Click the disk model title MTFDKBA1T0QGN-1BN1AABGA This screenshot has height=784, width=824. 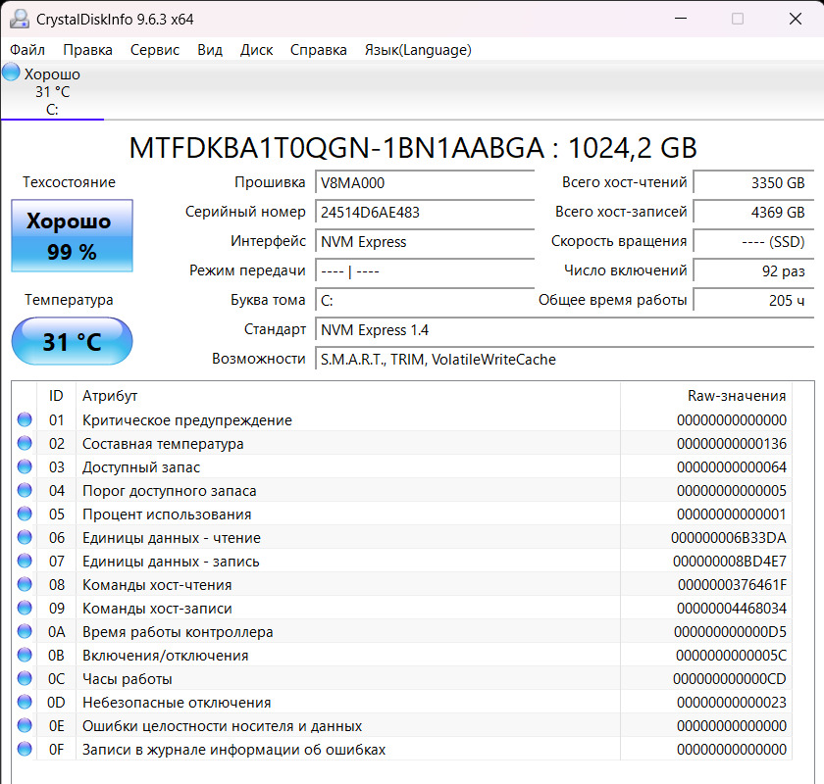coord(336,148)
